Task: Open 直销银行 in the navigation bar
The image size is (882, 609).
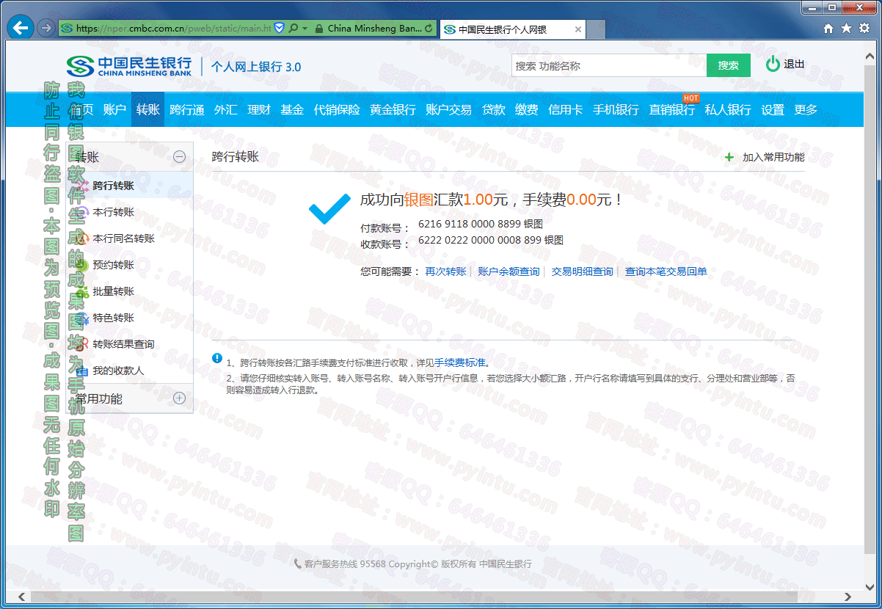Action: pyautogui.click(x=672, y=110)
